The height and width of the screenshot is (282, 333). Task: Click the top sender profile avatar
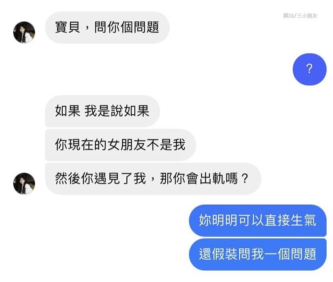coord(24,32)
